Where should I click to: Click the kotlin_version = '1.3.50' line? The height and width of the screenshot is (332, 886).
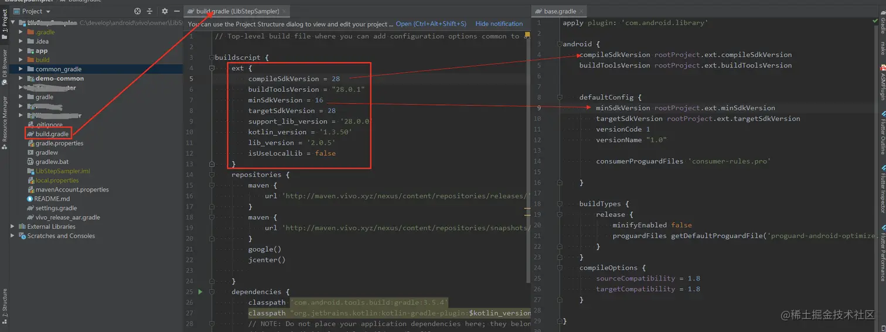coord(300,132)
